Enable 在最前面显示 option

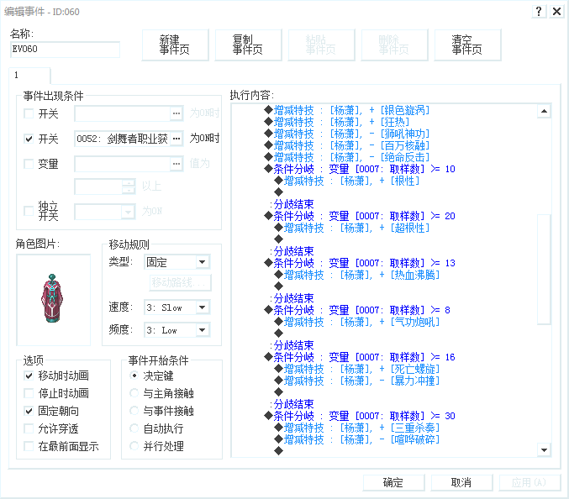[29, 446]
